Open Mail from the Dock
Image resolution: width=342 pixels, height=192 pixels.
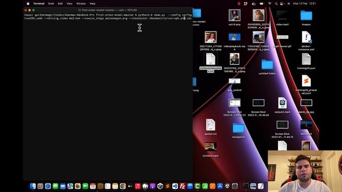coord(63,186)
